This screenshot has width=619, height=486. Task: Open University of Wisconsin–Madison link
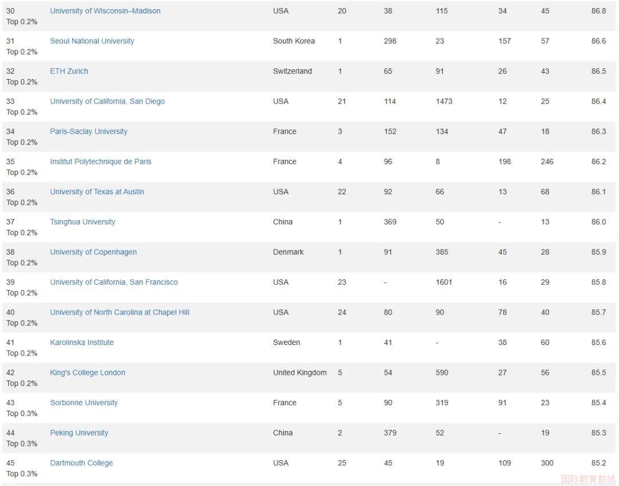tap(105, 11)
